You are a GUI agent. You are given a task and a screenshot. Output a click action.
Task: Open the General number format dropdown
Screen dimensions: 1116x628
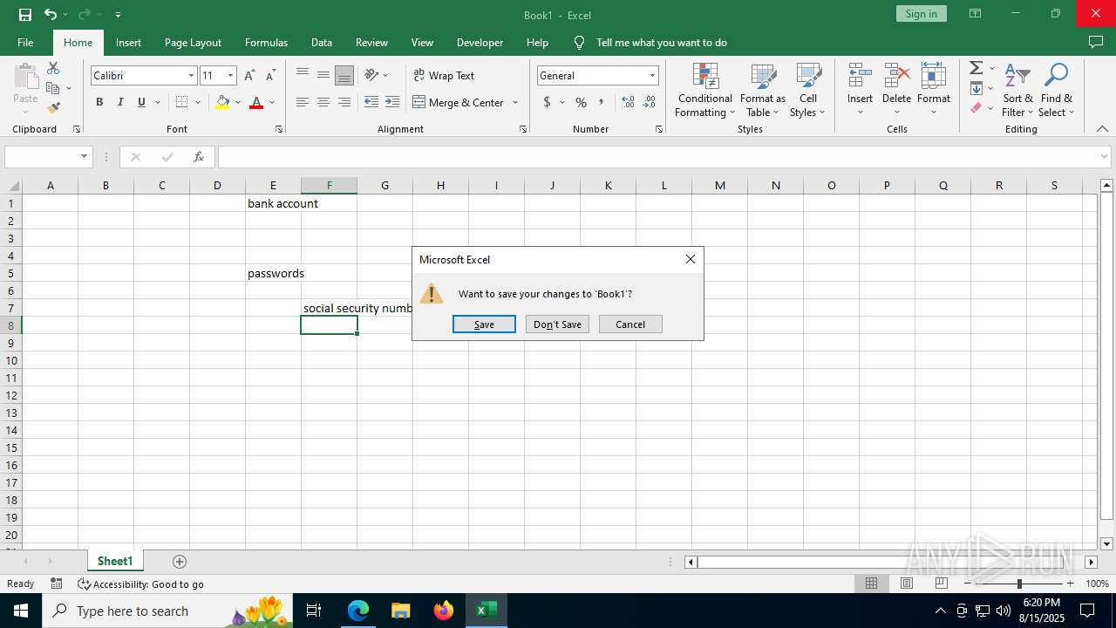coord(652,76)
